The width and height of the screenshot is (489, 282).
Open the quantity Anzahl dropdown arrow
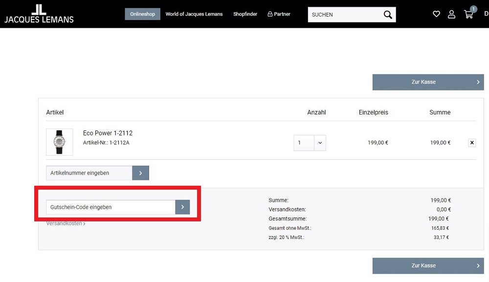point(320,143)
